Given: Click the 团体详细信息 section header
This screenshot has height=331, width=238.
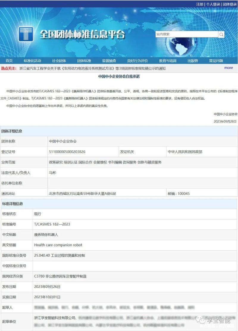Looking at the screenshot, I should 12,131.
